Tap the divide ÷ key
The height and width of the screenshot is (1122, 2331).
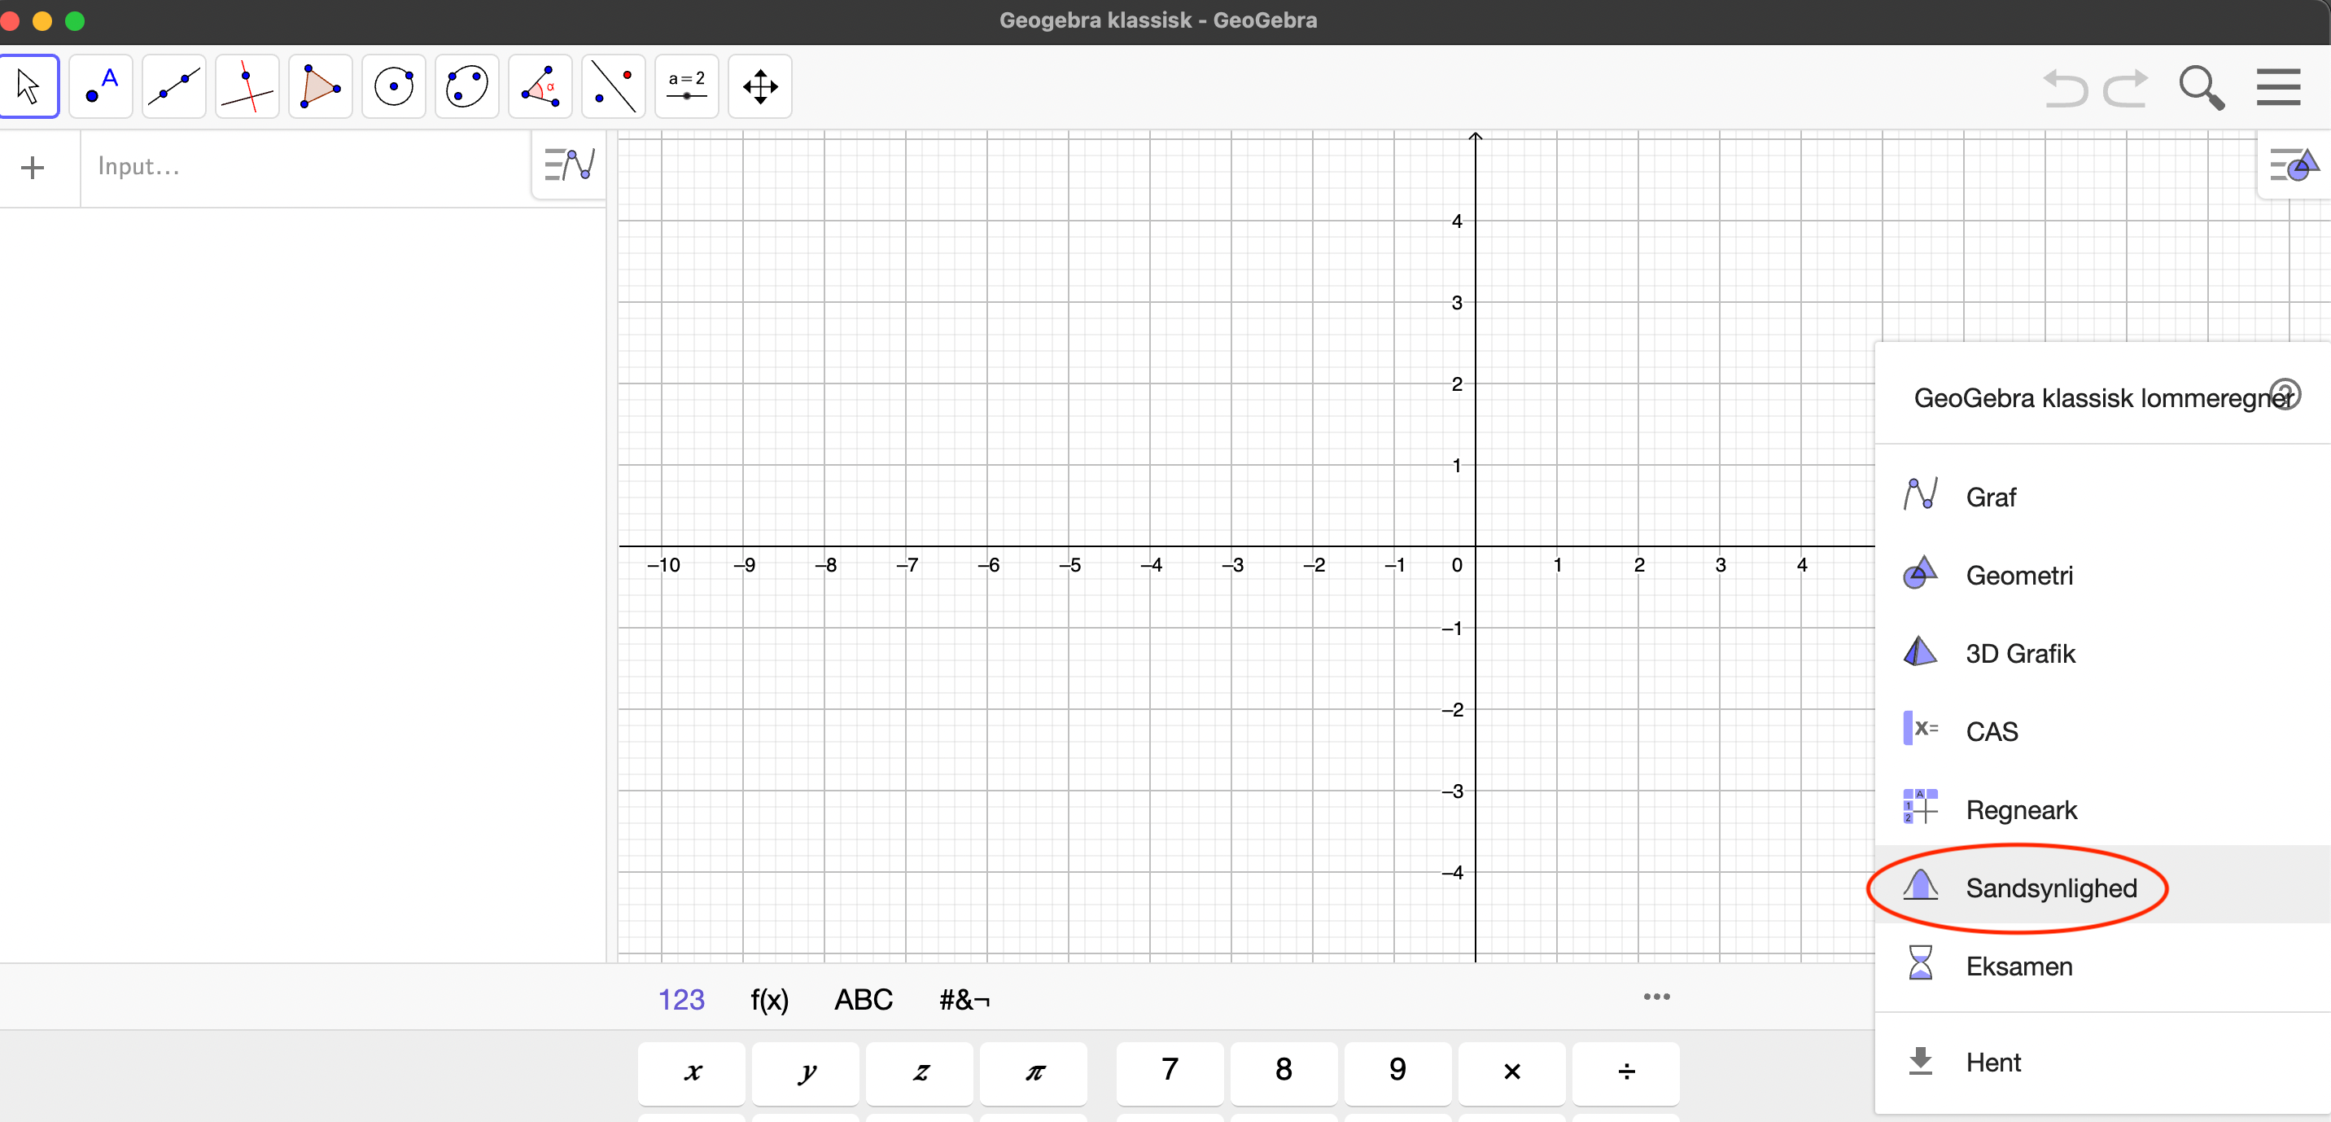pos(1626,1073)
